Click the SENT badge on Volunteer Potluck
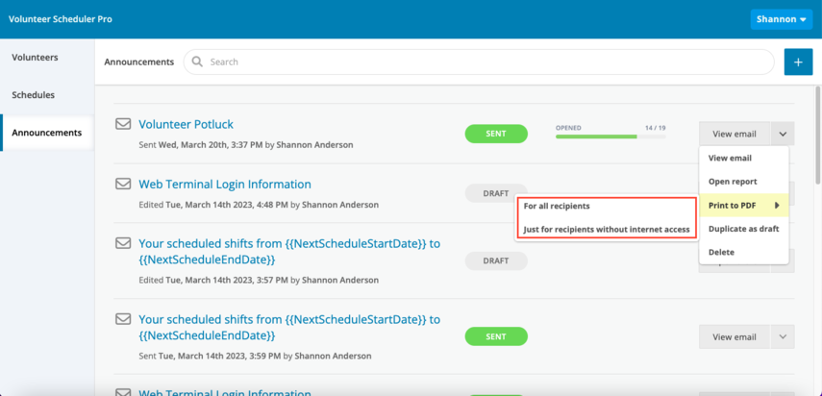 (x=496, y=134)
